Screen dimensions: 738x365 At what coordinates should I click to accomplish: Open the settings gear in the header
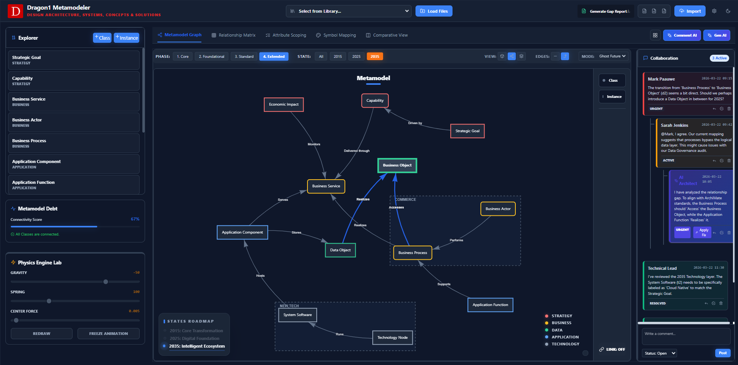(714, 11)
